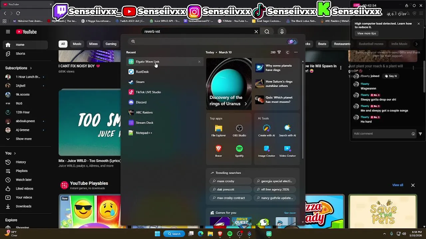Select the Beats filter chip

pyautogui.click(x=322, y=44)
